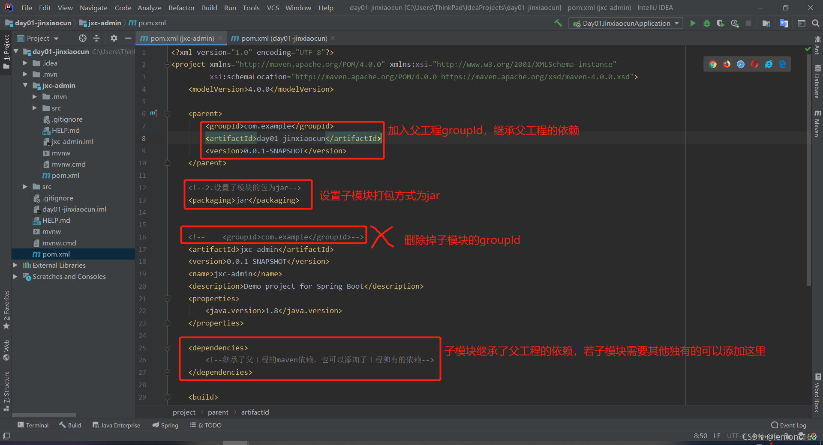Open in Opera browser icon
The image size is (823, 445).
pyautogui.click(x=754, y=64)
